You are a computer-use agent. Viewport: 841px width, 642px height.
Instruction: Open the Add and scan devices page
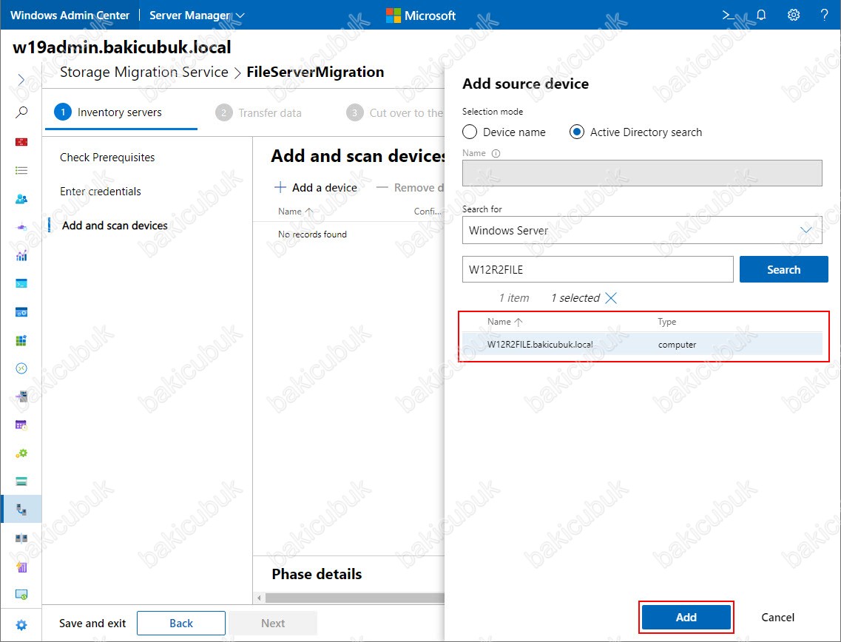tap(115, 226)
